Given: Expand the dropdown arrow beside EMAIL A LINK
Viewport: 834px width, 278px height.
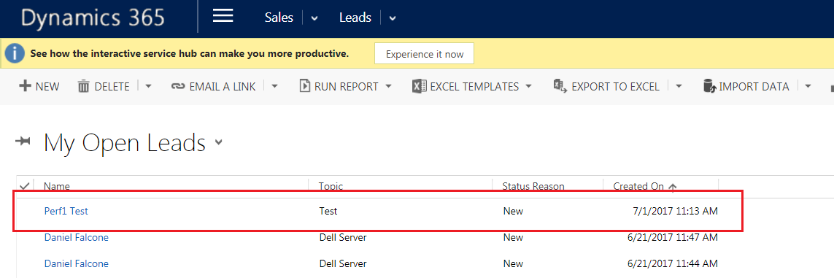Looking at the screenshot, I should [274, 86].
